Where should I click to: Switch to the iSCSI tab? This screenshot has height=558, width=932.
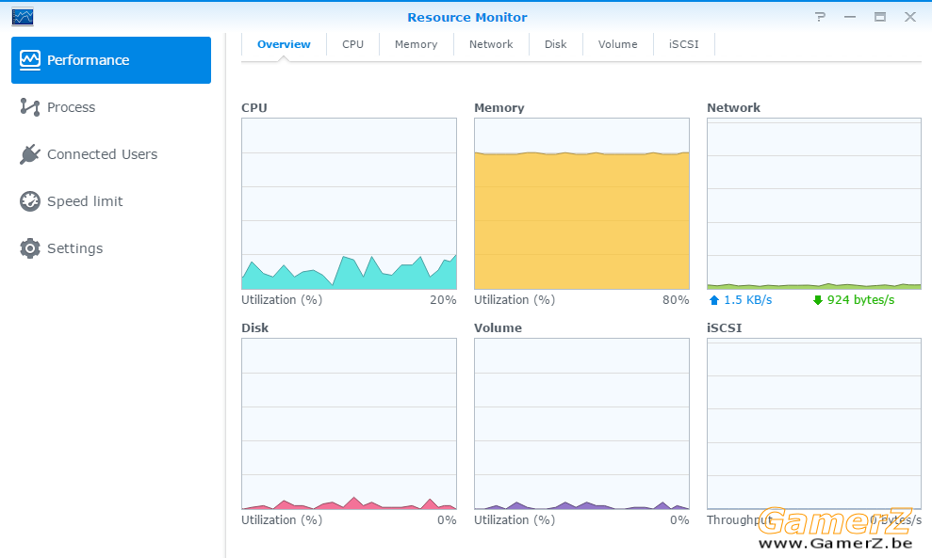(683, 44)
